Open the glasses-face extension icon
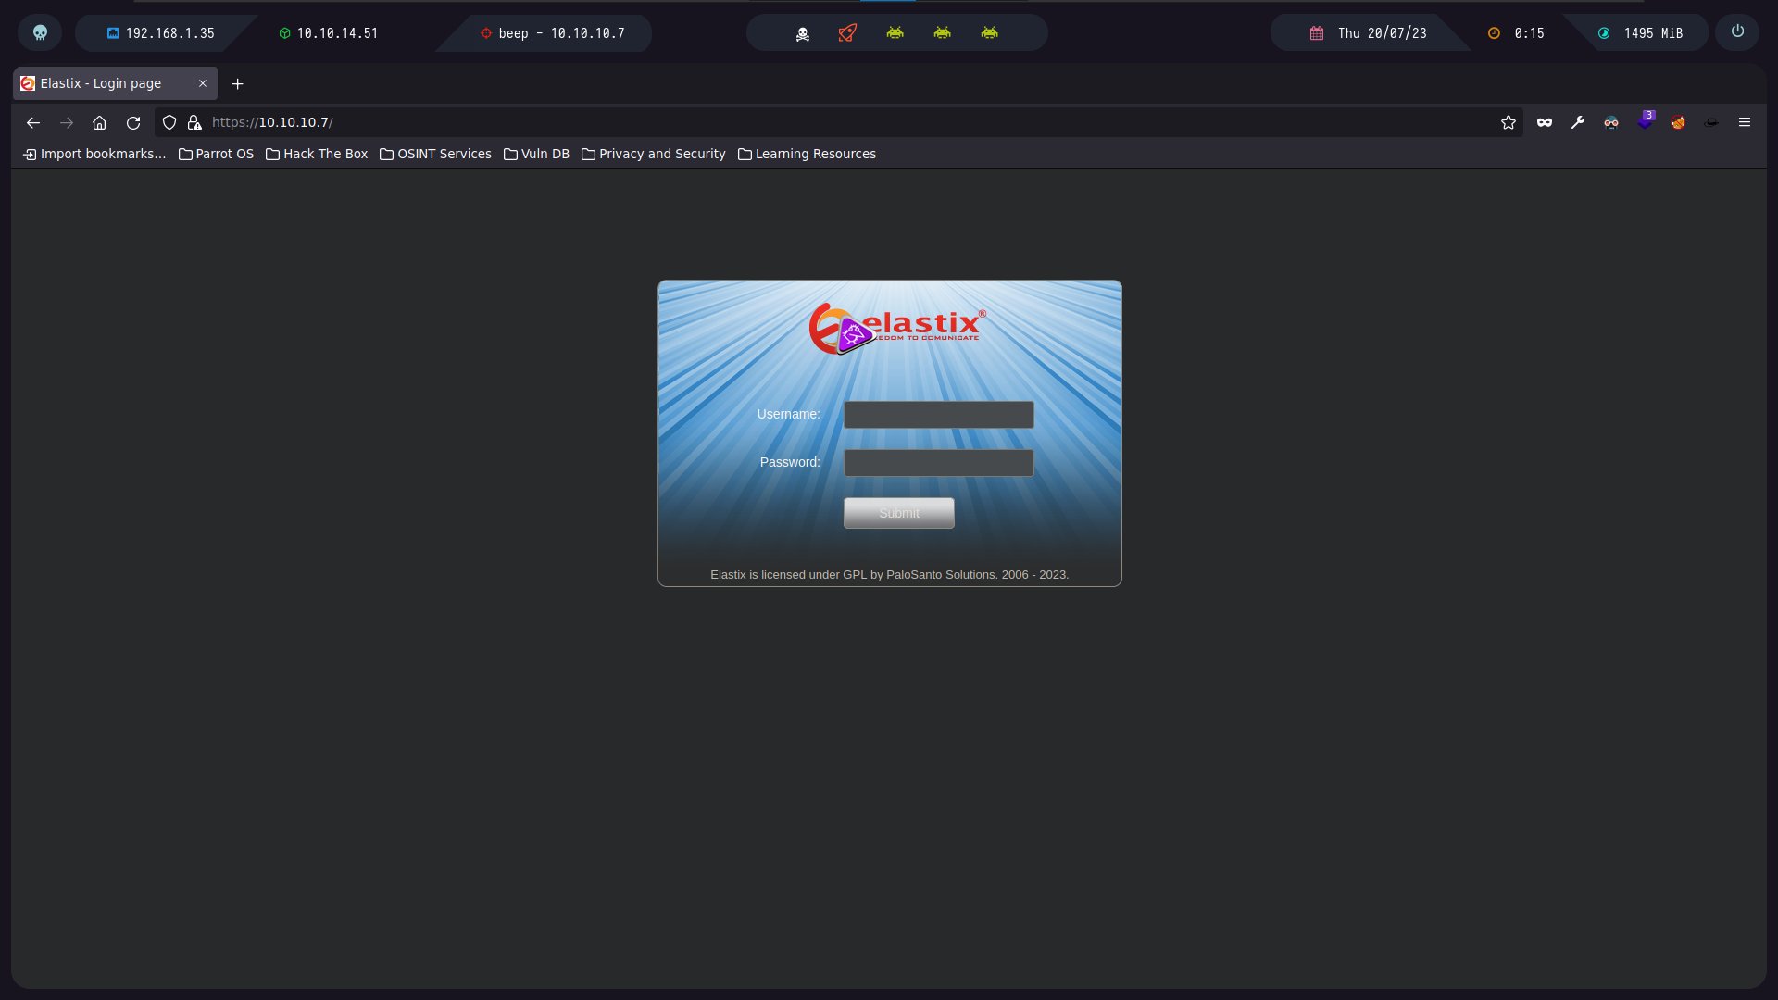 tap(1611, 122)
